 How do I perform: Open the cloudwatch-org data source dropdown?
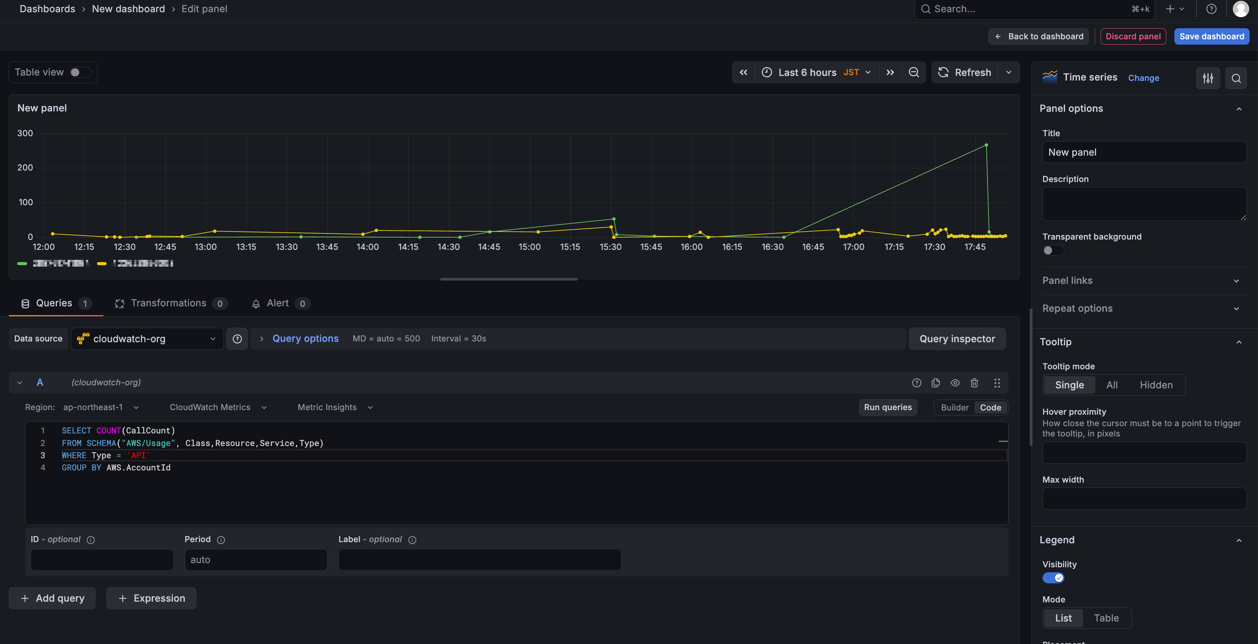pos(147,338)
